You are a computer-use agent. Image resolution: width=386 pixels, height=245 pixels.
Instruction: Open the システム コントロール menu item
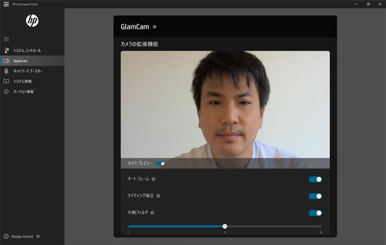point(27,51)
